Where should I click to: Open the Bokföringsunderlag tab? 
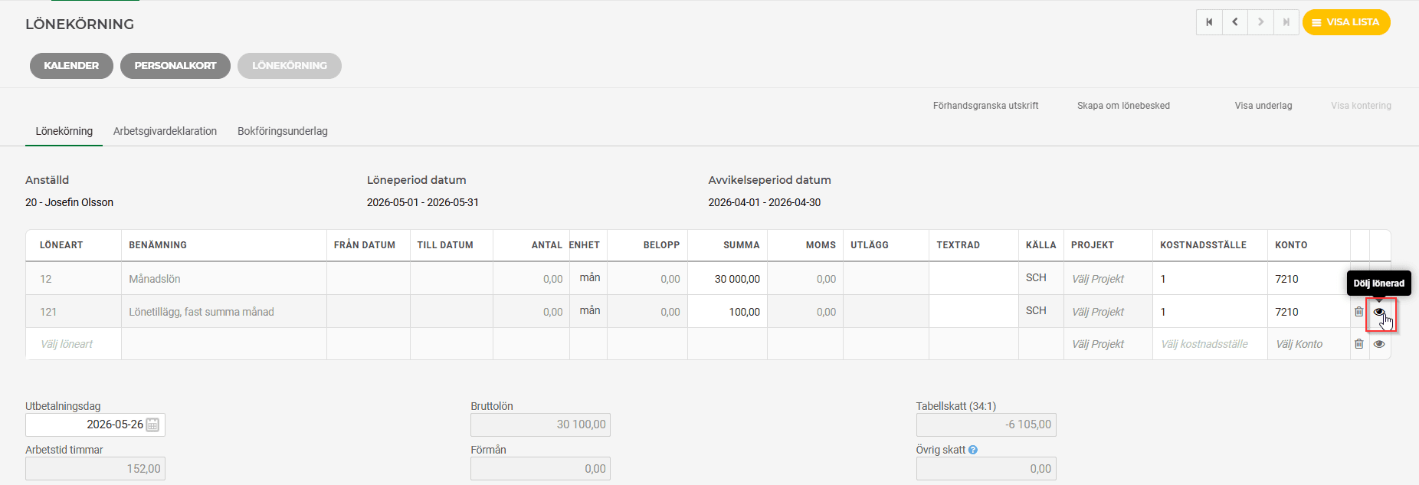click(283, 131)
